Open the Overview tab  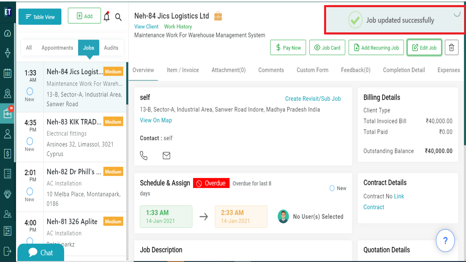[x=143, y=70]
